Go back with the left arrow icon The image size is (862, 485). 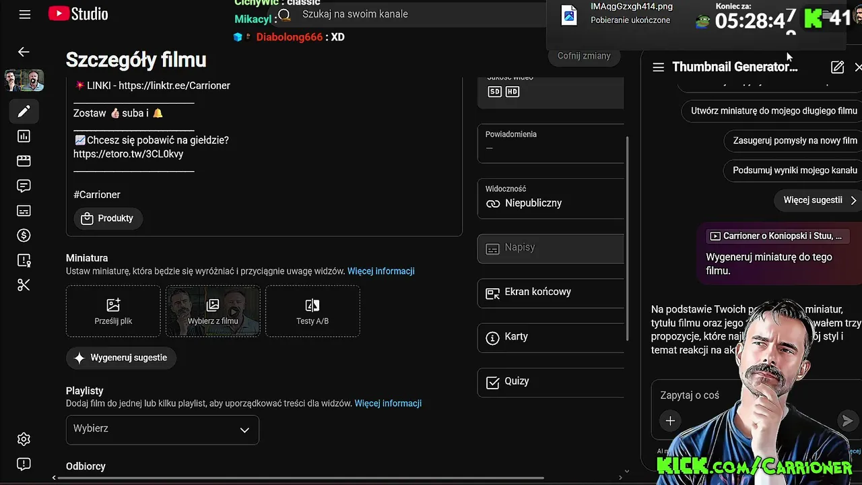click(x=24, y=52)
